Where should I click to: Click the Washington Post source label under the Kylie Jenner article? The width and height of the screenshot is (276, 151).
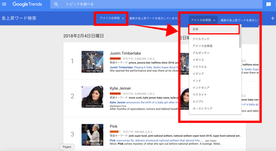tap(118, 106)
